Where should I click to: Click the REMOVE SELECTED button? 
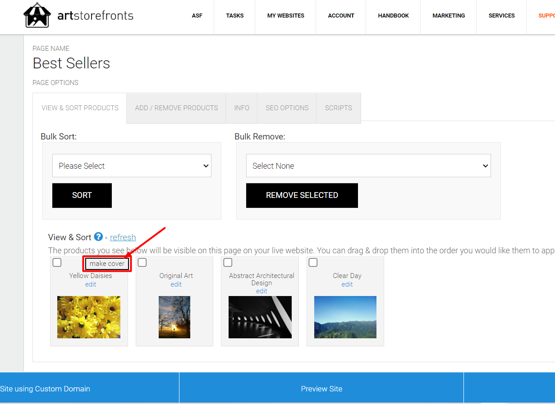tap(302, 195)
